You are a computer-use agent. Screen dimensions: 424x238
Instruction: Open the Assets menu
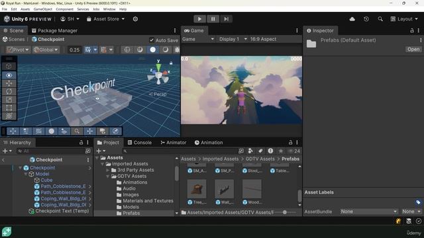[25, 9]
